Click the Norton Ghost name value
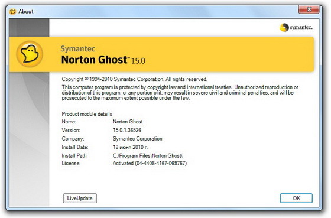 (x=128, y=122)
